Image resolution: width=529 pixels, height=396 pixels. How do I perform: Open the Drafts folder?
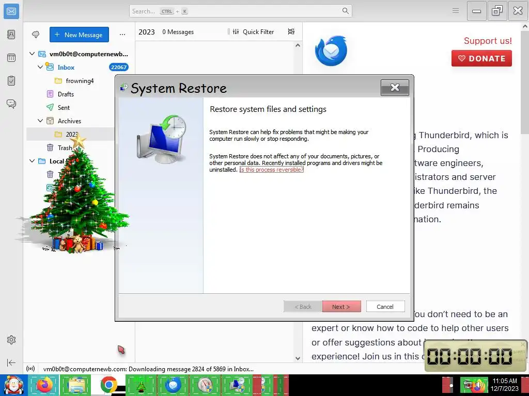pos(66,94)
